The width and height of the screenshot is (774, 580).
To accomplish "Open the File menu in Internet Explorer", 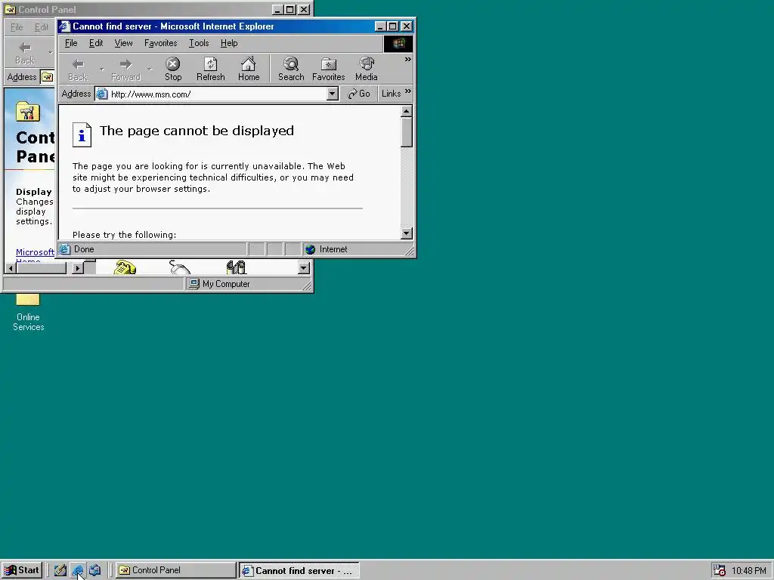I will [71, 43].
